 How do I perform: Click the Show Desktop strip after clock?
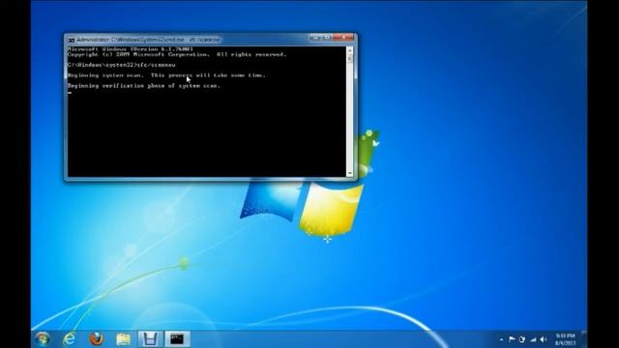(x=584, y=339)
